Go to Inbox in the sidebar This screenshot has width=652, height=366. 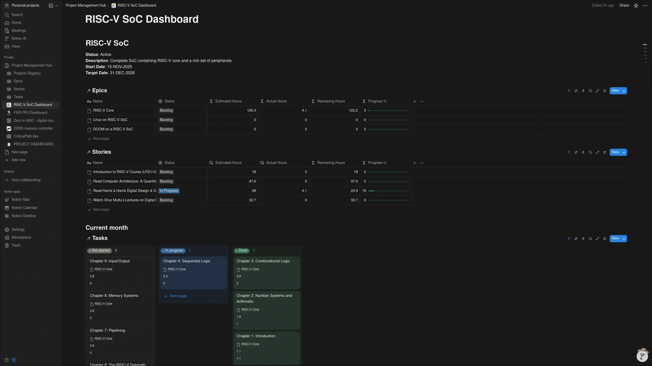pos(16,46)
